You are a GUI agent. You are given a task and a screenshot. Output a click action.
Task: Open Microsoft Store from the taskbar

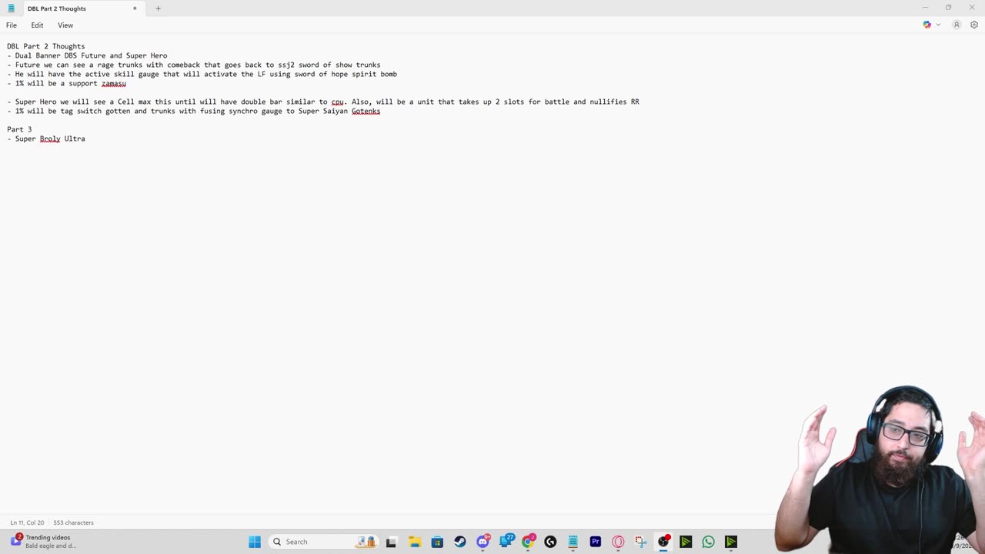[x=437, y=542]
